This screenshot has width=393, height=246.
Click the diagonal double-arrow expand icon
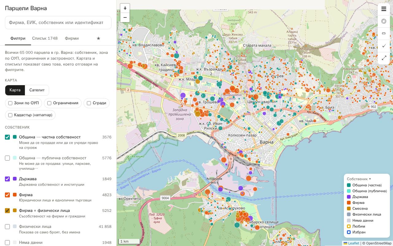[x=384, y=58]
